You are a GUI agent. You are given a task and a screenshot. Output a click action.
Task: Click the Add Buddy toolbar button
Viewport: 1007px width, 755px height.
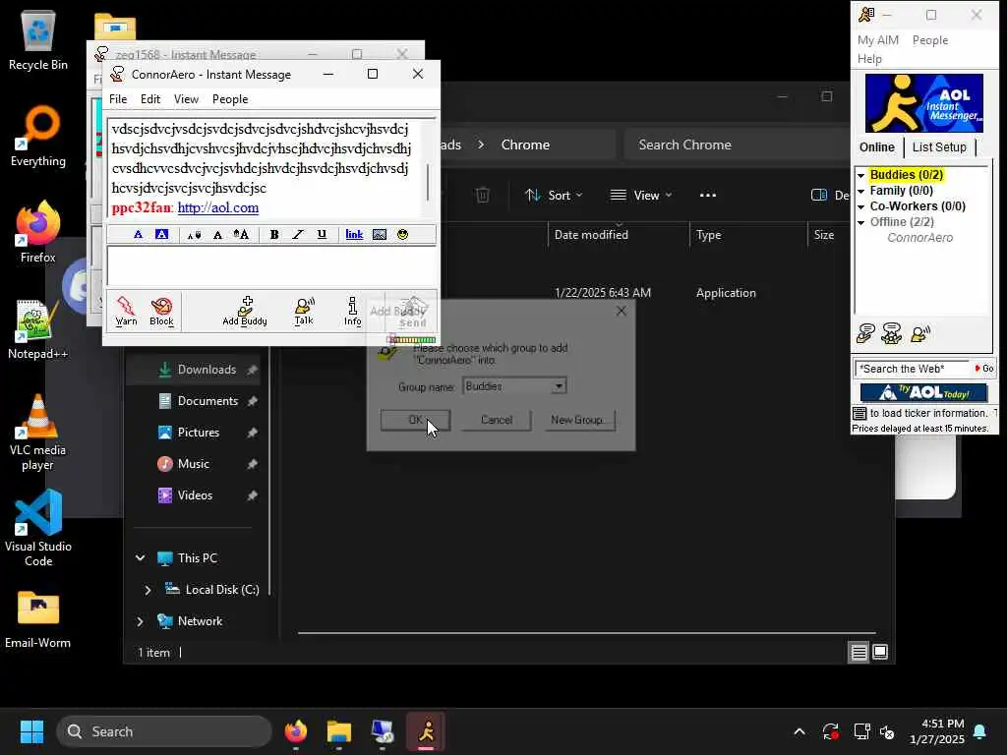pyautogui.click(x=245, y=312)
